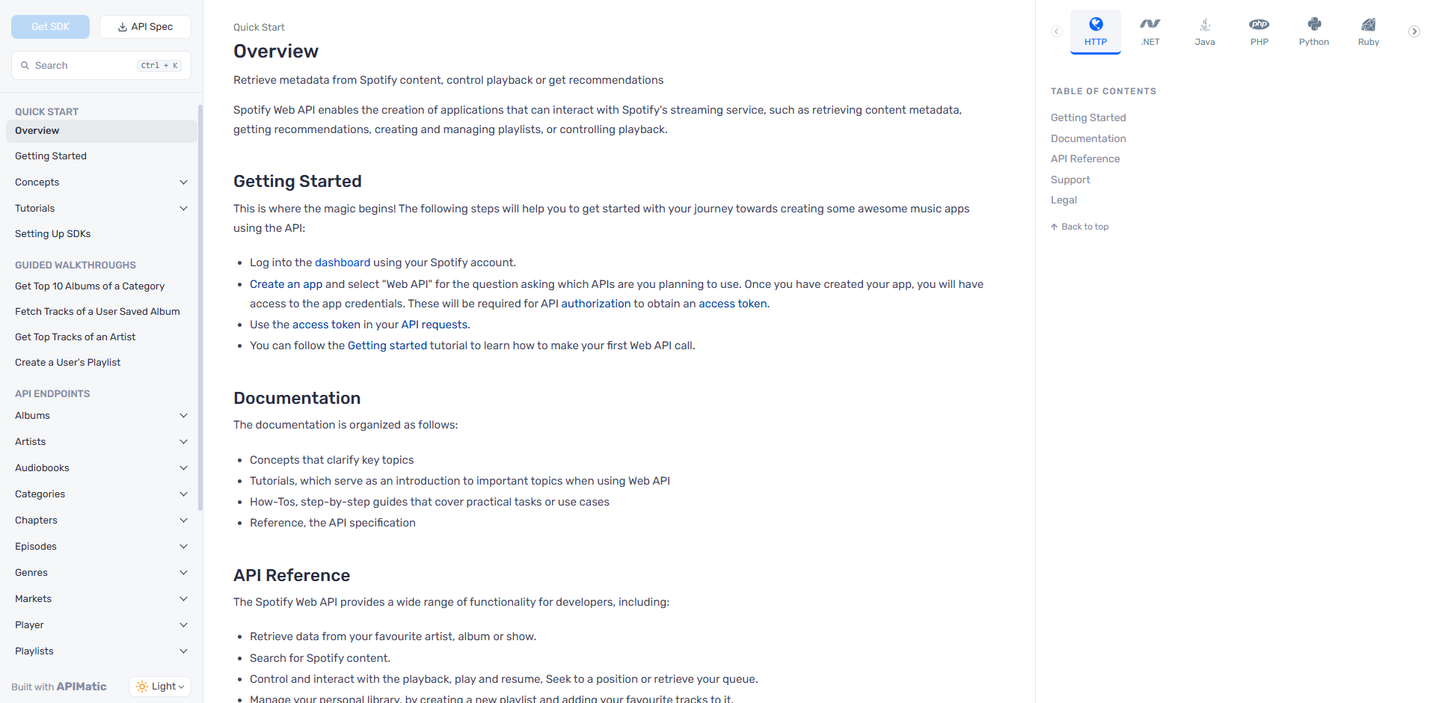Expand the Tutorials sidebar section
This screenshot has width=1433, height=703.
pos(102,209)
